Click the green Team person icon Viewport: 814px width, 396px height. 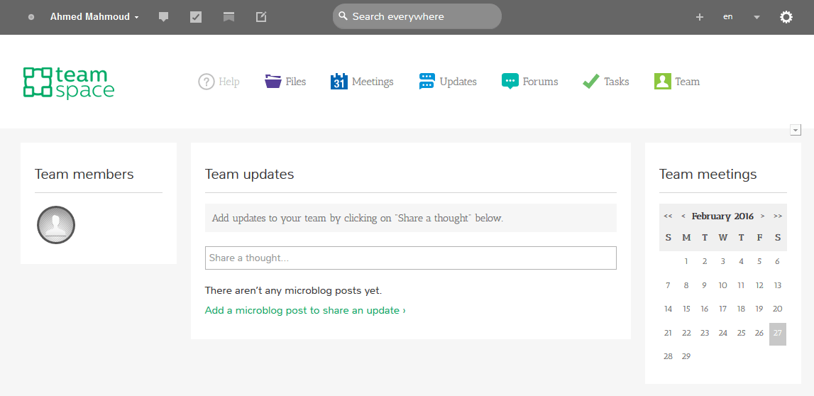pos(662,82)
